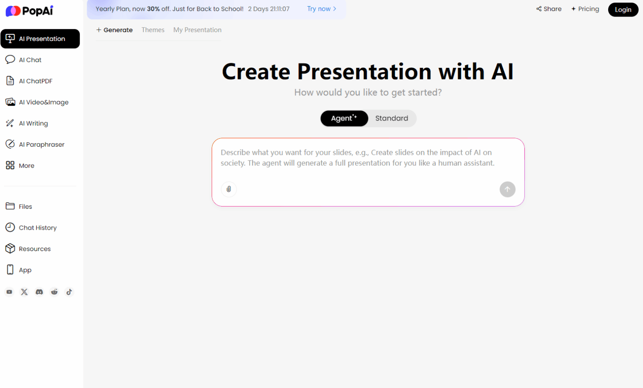
Task: Follow the Try now promotional link
Action: 321,8
